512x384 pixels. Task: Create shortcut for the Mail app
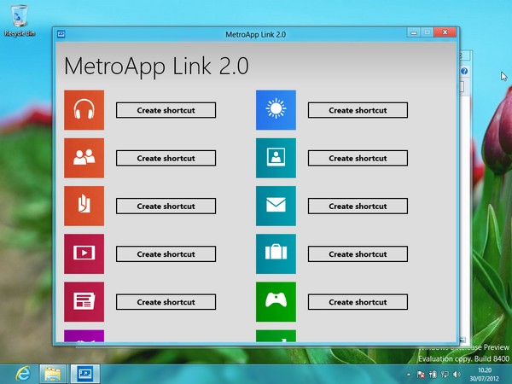click(358, 206)
